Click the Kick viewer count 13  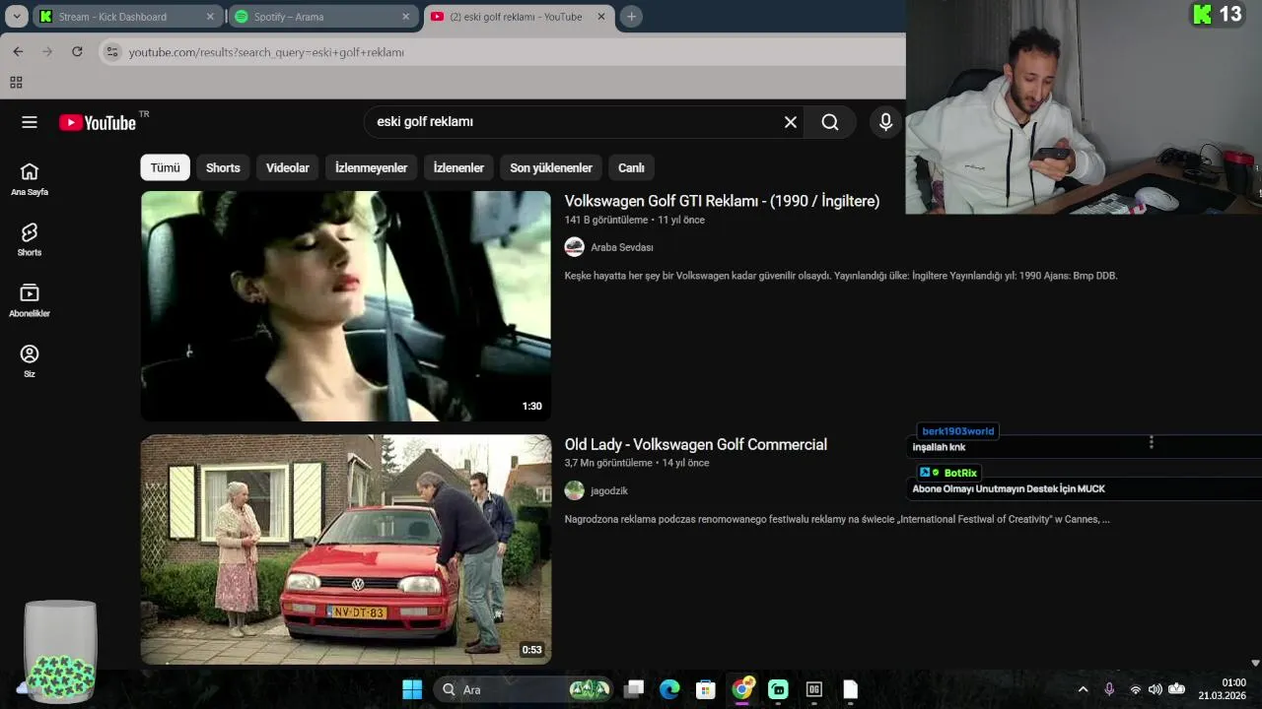click(x=1218, y=14)
